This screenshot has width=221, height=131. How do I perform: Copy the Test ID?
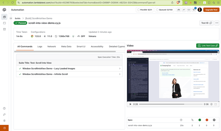[x=206, y=23]
